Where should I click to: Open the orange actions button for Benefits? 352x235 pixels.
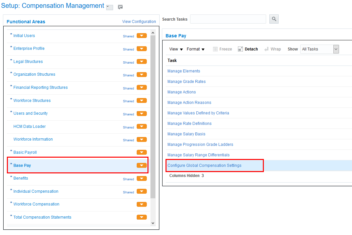tap(142, 179)
